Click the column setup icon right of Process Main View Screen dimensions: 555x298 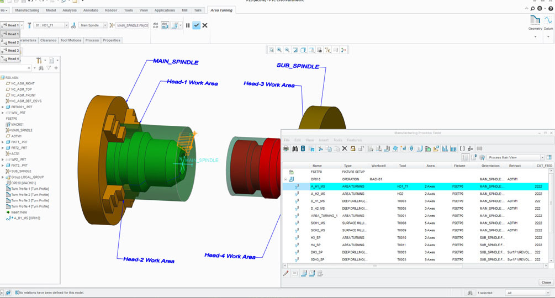click(x=549, y=157)
